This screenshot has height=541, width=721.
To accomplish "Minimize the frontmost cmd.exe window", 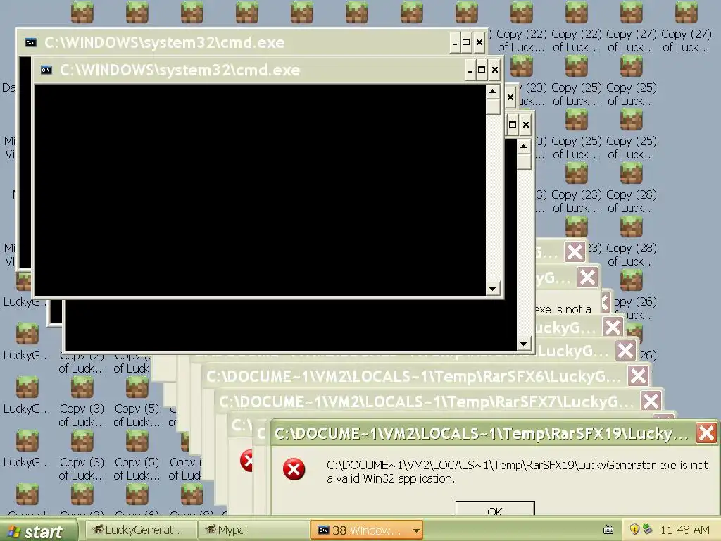I will (470, 70).
